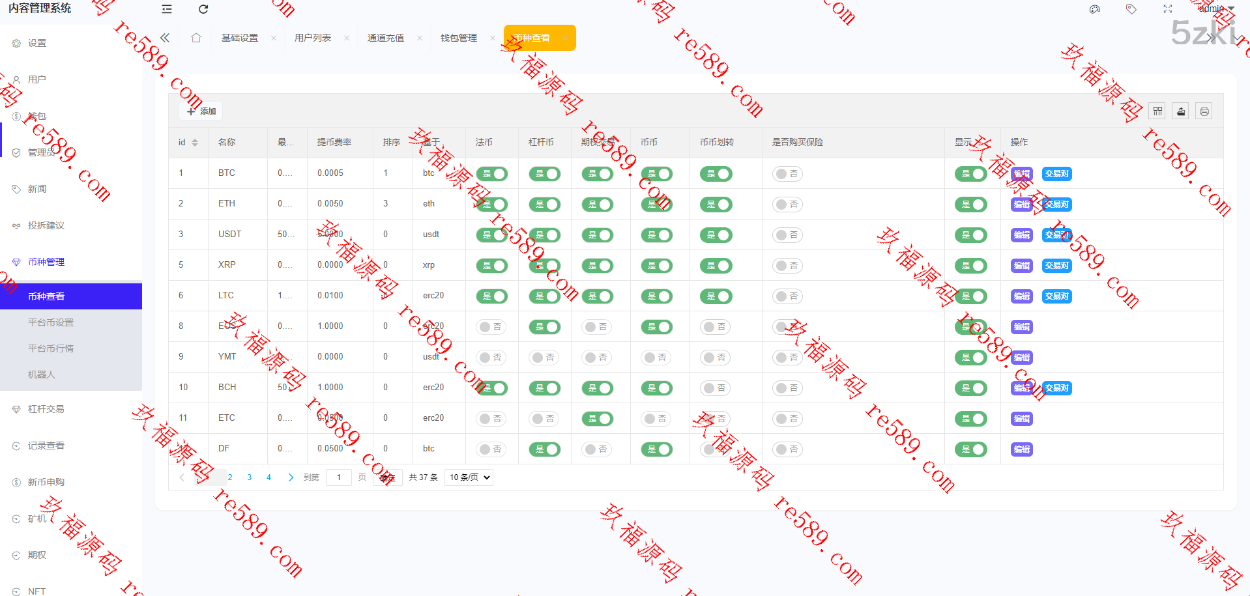Click the export table icon

[x=1181, y=111]
